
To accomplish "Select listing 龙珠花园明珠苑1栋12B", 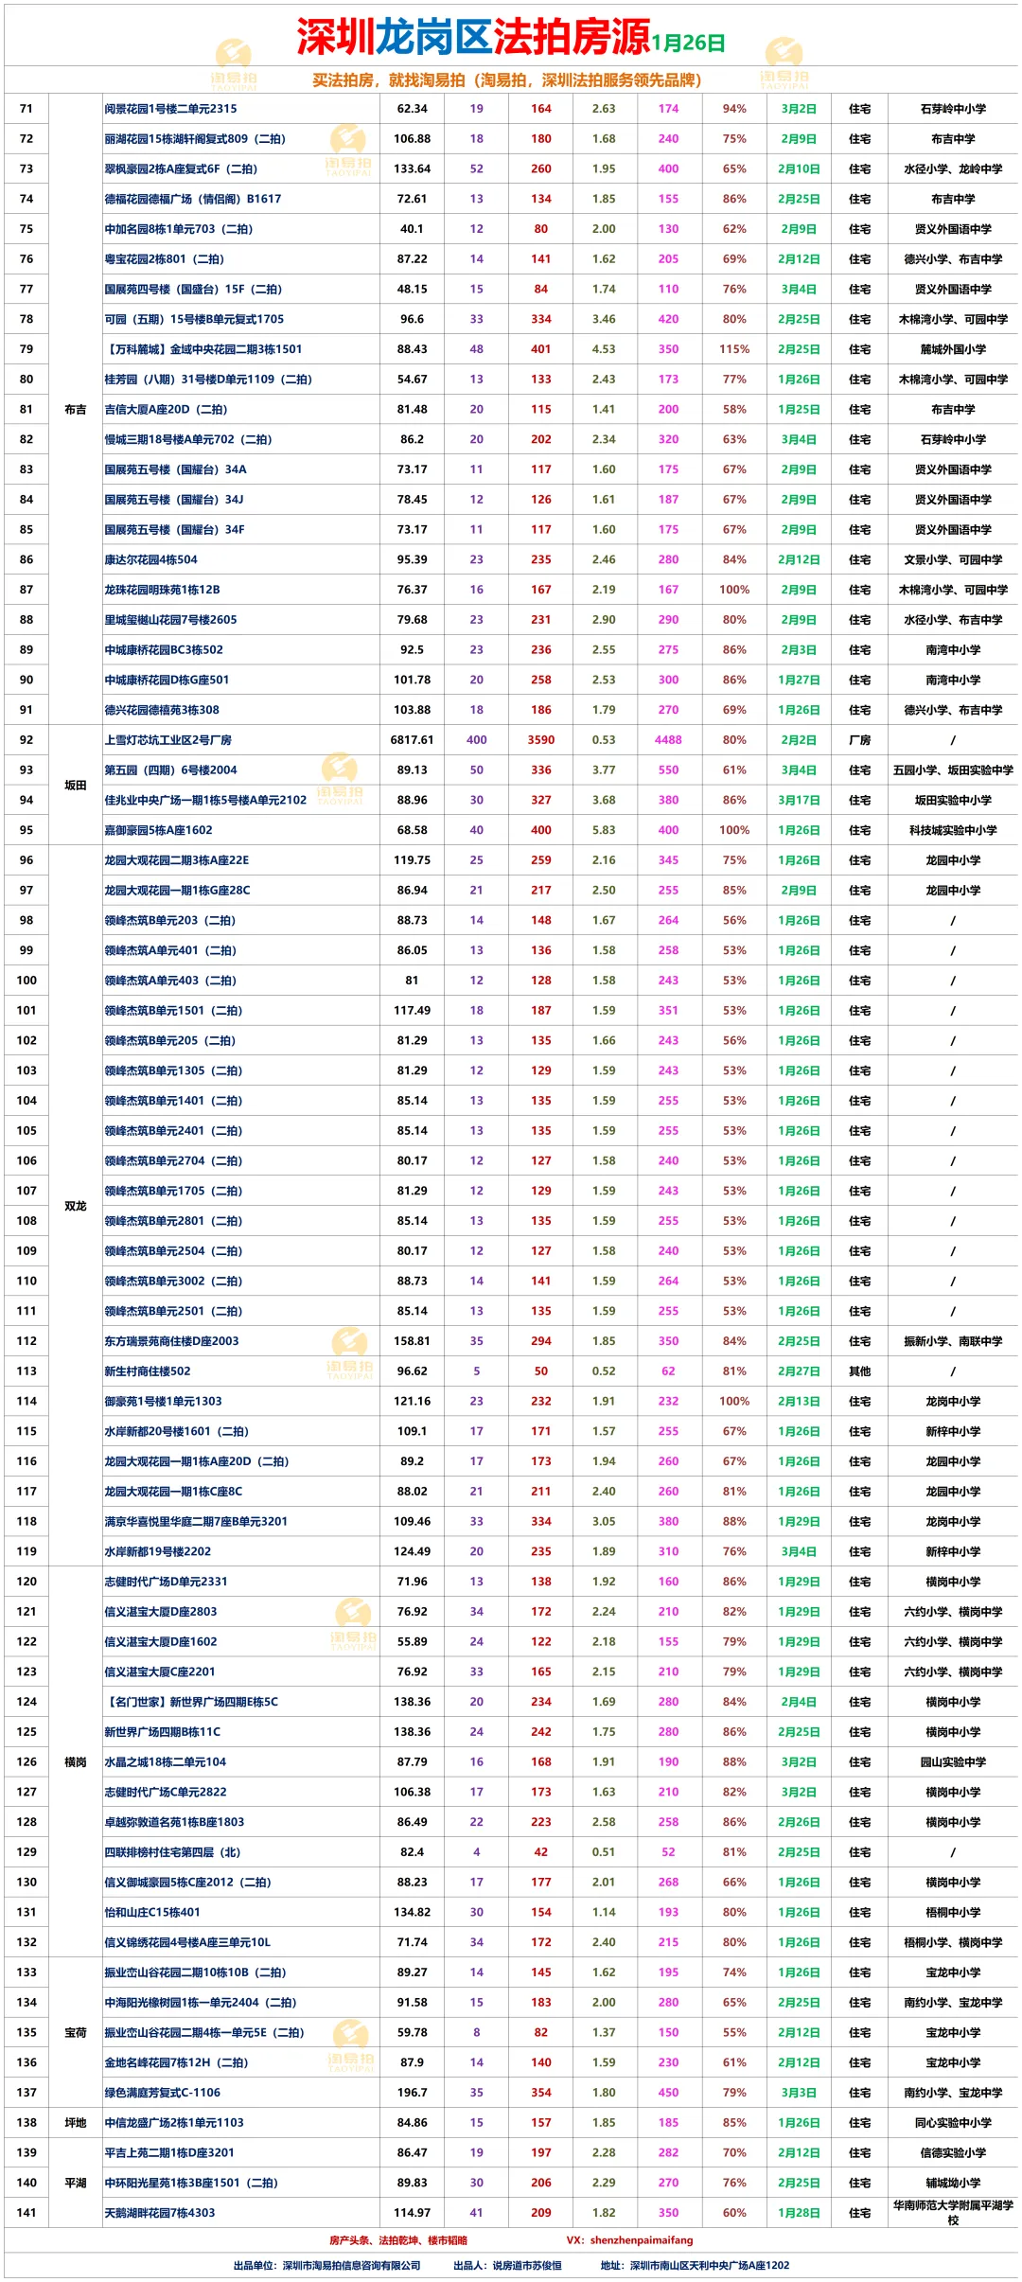I will pyautogui.click(x=162, y=590).
